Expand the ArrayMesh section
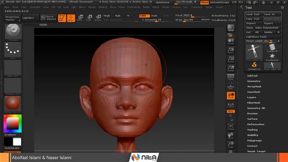 pos(254,86)
